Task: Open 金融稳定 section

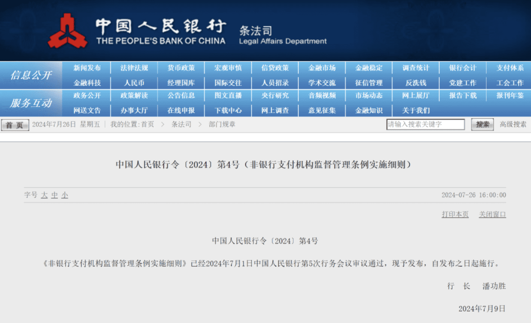Action: pyautogui.click(x=369, y=68)
